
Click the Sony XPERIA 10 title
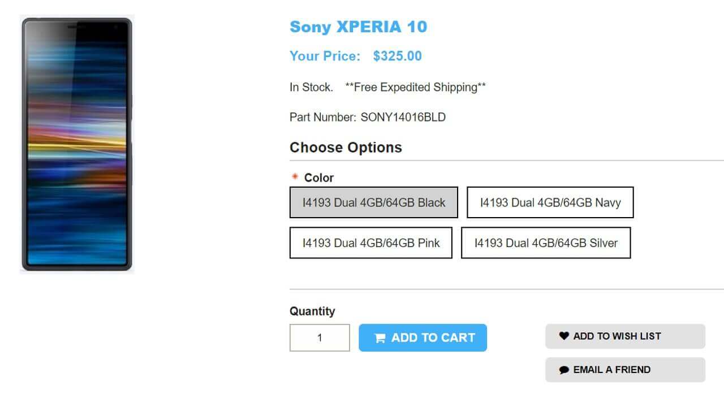click(358, 27)
